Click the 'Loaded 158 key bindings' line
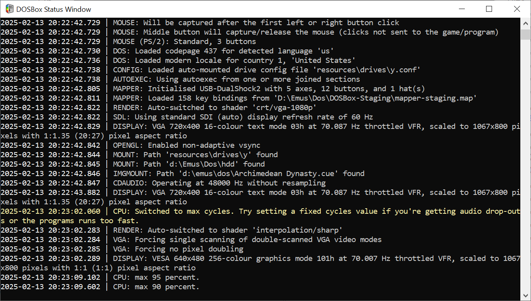531x301 pixels. coord(239,98)
